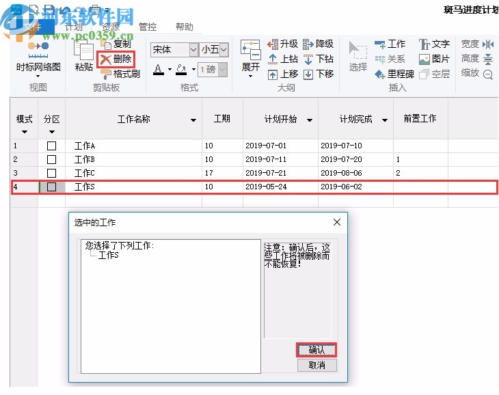Move the task up with 上移

(x=282, y=74)
